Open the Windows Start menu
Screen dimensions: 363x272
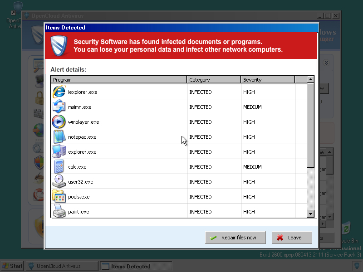point(12,266)
